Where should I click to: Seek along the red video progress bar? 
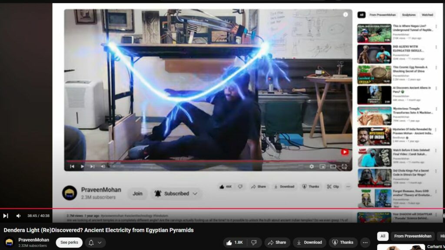point(217,209)
